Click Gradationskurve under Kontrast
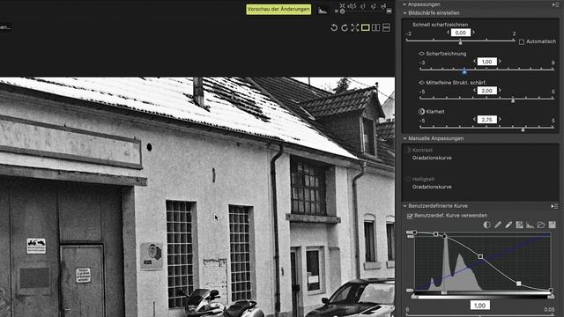 point(432,158)
